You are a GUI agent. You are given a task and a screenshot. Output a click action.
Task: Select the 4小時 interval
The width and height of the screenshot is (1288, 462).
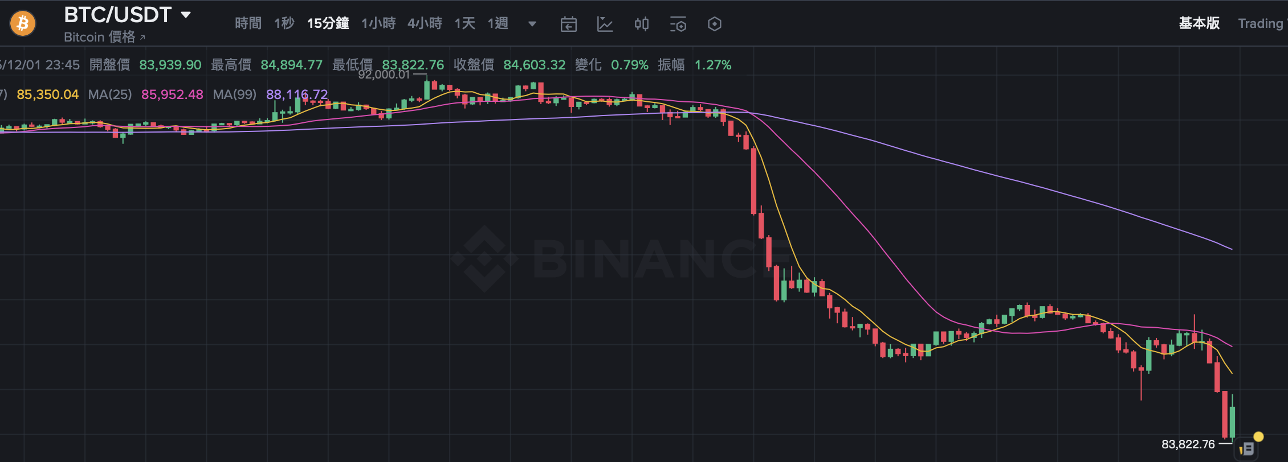click(x=425, y=23)
